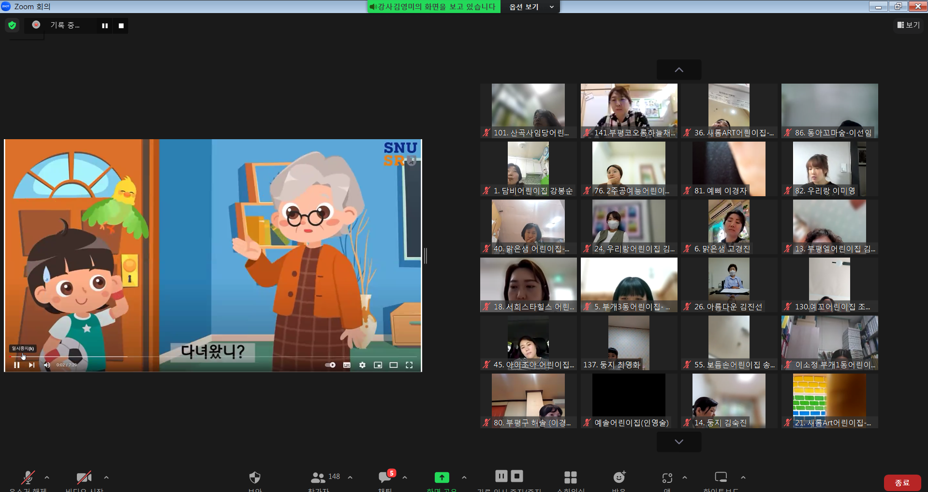928x492 pixels.
Task: Pause the recording at top left
Action: [x=105, y=26]
